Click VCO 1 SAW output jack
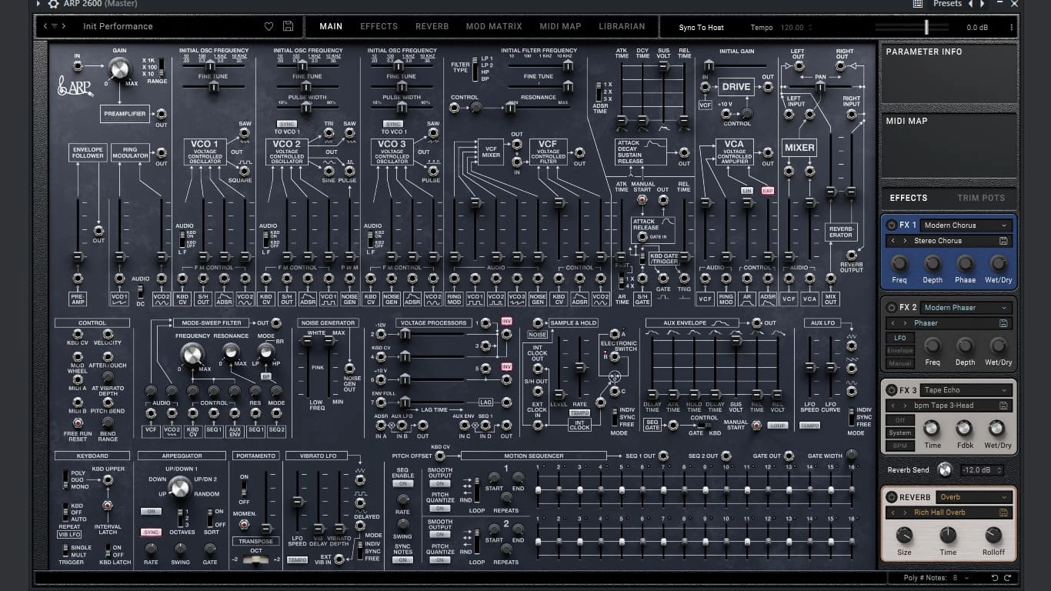The height and width of the screenshot is (591, 1051). (x=245, y=133)
